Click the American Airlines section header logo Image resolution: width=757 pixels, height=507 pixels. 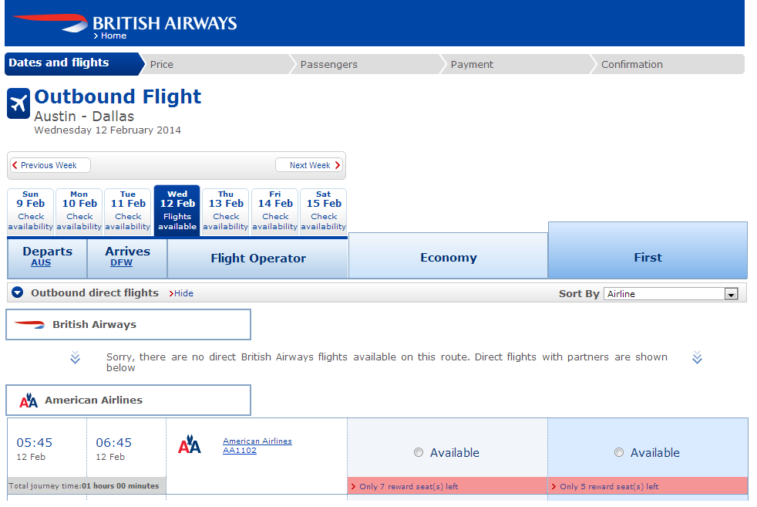coord(29,401)
